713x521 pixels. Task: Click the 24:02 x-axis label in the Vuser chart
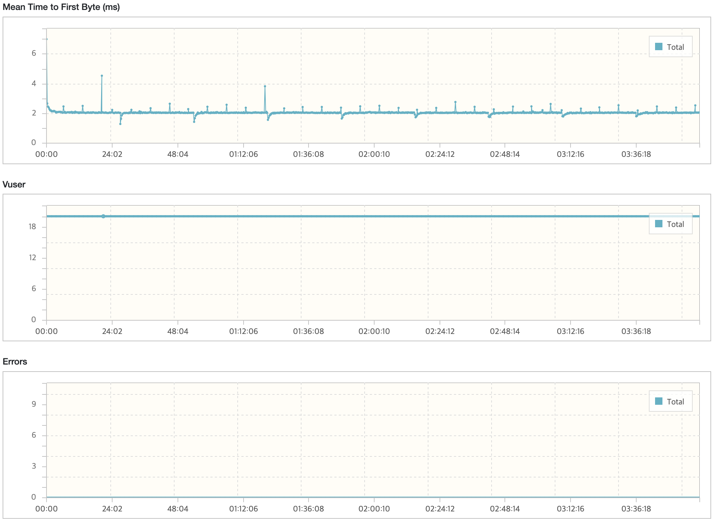pyautogui.click(x=112, y=331)
